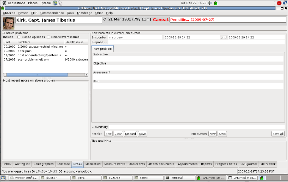Screen dimensions: 288x182
Task: Switch to the Waiting list tab
Action: (x=22, y=164)
